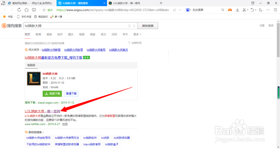The width and height of the screenshot is (280, 149).
Task: Click the share icon in address bar
Action: tap(174, 10)
